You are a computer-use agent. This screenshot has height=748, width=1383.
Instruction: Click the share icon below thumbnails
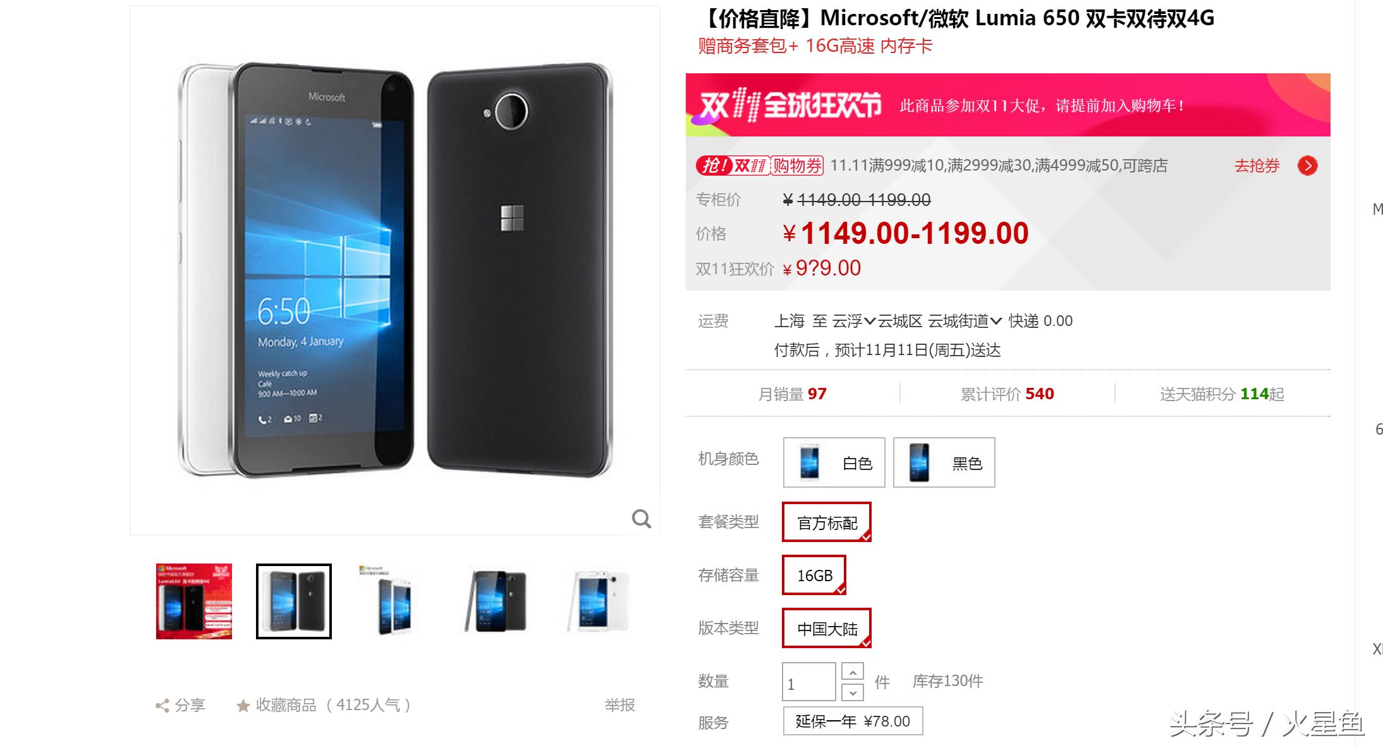click(x=162, y=706)
